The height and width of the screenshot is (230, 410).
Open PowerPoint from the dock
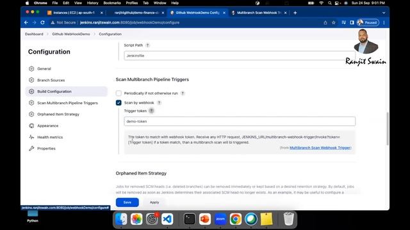coord(205,219)
